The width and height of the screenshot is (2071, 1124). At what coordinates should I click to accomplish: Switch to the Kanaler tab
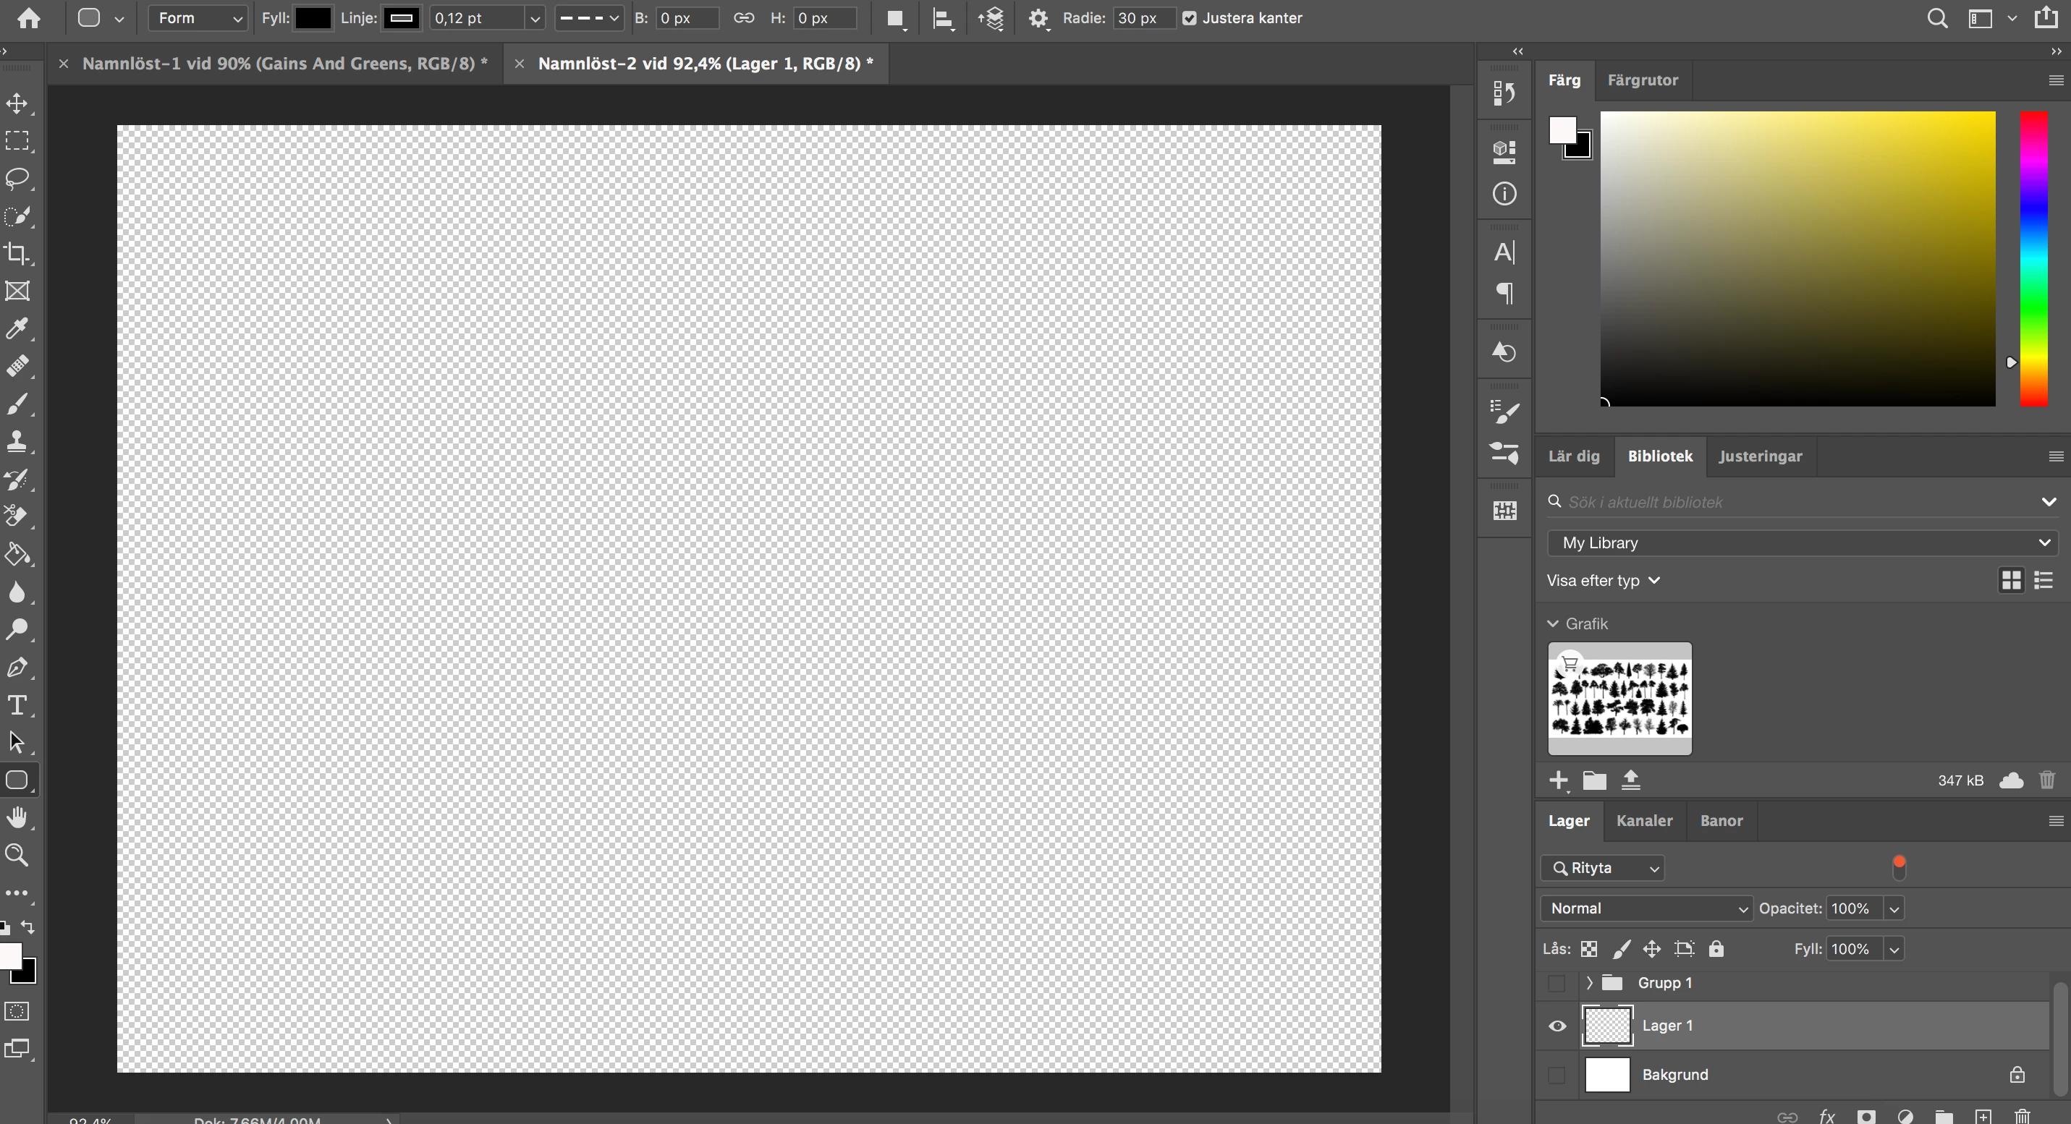click(1644, 820)
